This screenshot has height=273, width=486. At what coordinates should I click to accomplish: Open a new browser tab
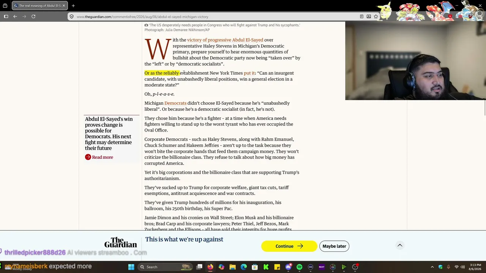(x=73, y=6)
